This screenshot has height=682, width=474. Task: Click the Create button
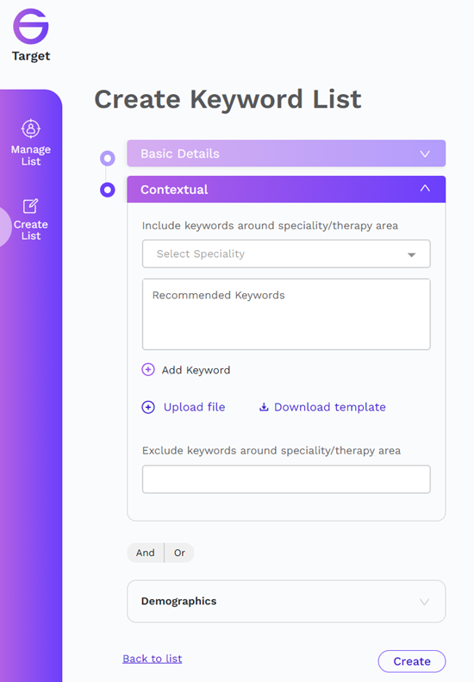[412, 661]
